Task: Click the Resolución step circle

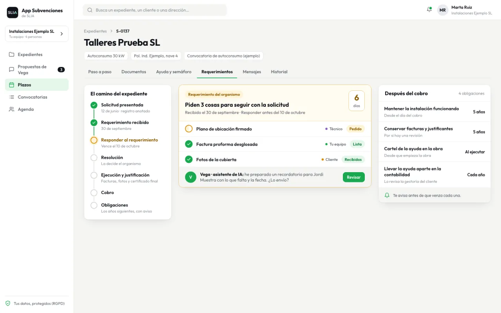Action: coord(94,158)
